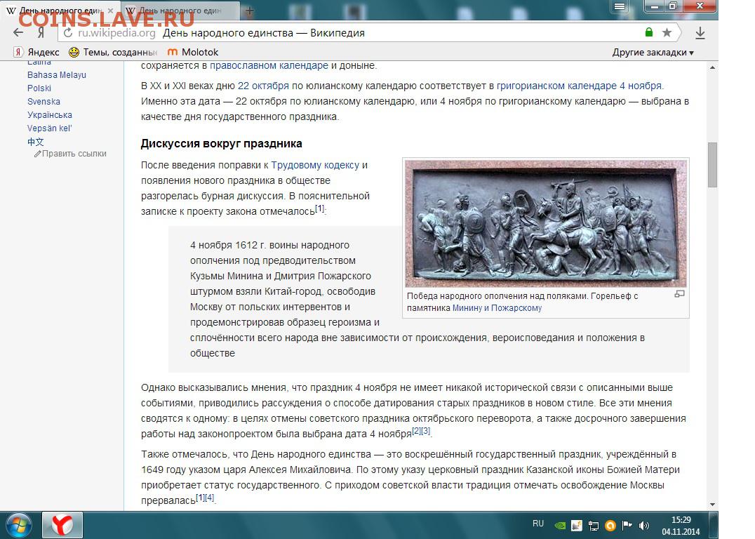Follow the 4 ноября link
The height and width of the screenshot is (539, 755).
pos(641,86)
